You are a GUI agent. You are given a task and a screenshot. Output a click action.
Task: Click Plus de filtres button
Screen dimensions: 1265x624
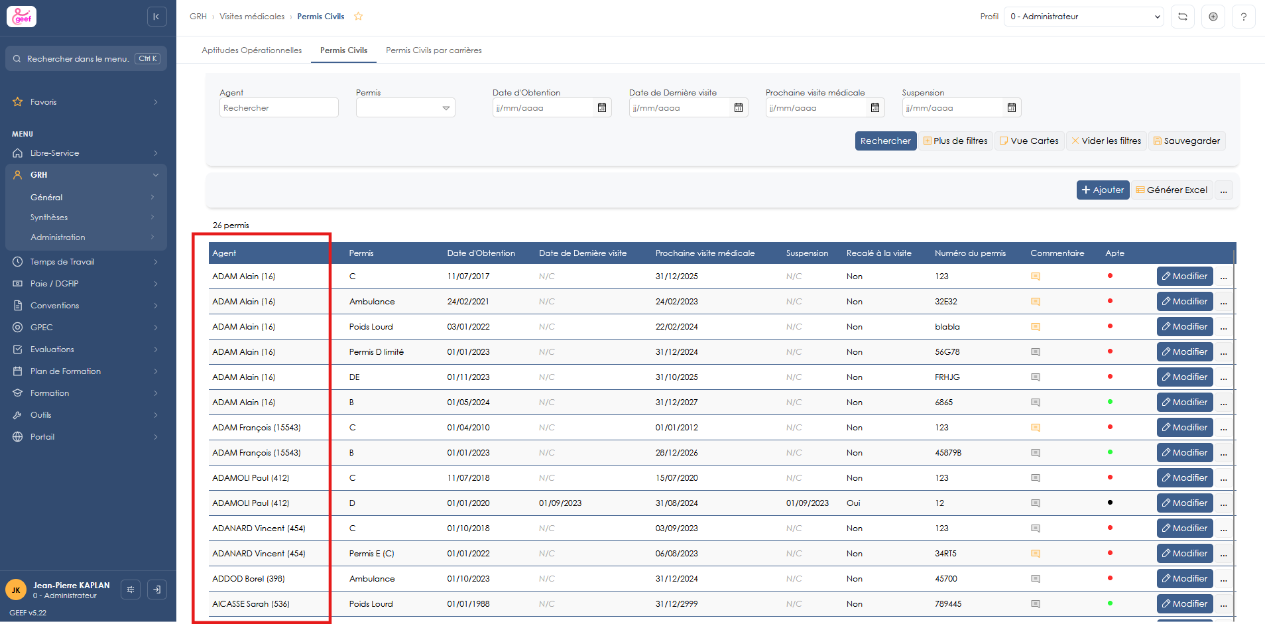[x=955, y=141]
